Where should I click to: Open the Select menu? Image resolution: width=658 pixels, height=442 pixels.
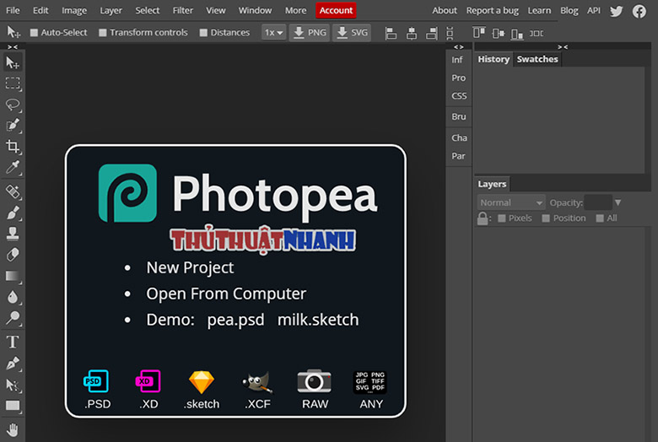click(x=148, y=10)
